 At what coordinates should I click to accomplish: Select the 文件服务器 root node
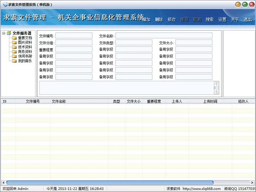coord(22,33)
